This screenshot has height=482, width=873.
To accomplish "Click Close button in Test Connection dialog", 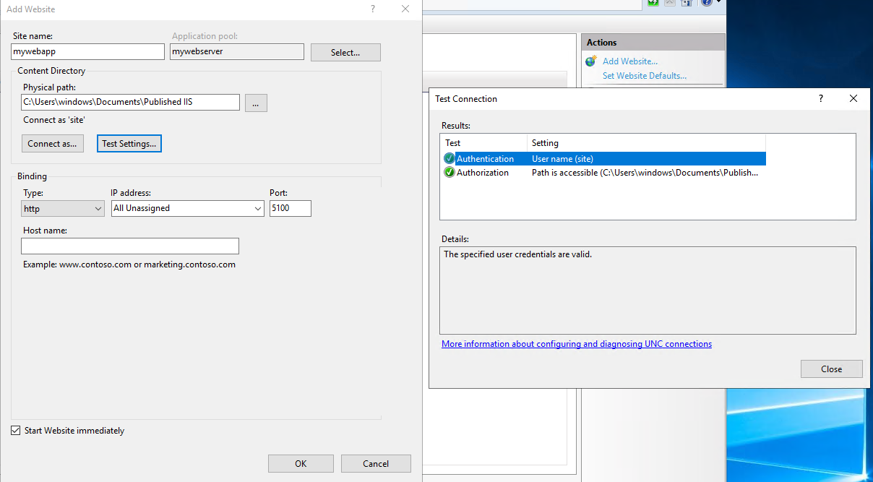I will coord(832,369).
